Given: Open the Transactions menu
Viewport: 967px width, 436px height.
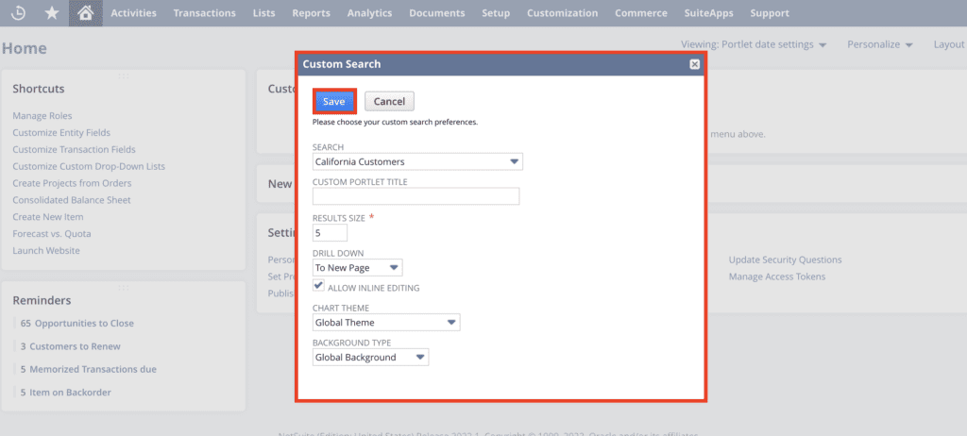Looking at the screenshot, I should (205, 13).
